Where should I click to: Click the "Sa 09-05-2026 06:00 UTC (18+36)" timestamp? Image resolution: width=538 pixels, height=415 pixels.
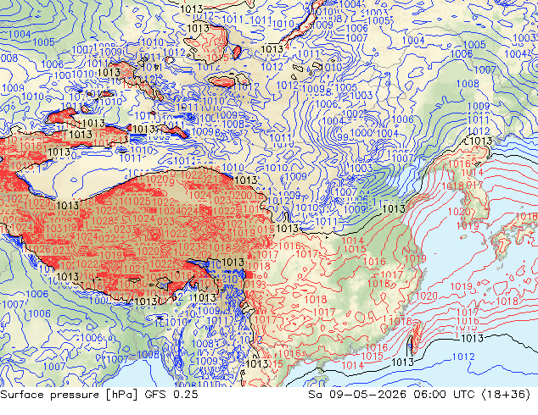point(419,395)
